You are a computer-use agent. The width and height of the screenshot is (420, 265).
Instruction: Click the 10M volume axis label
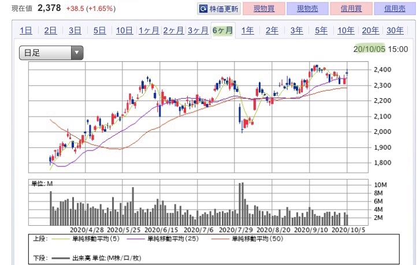tap(380, 185)
